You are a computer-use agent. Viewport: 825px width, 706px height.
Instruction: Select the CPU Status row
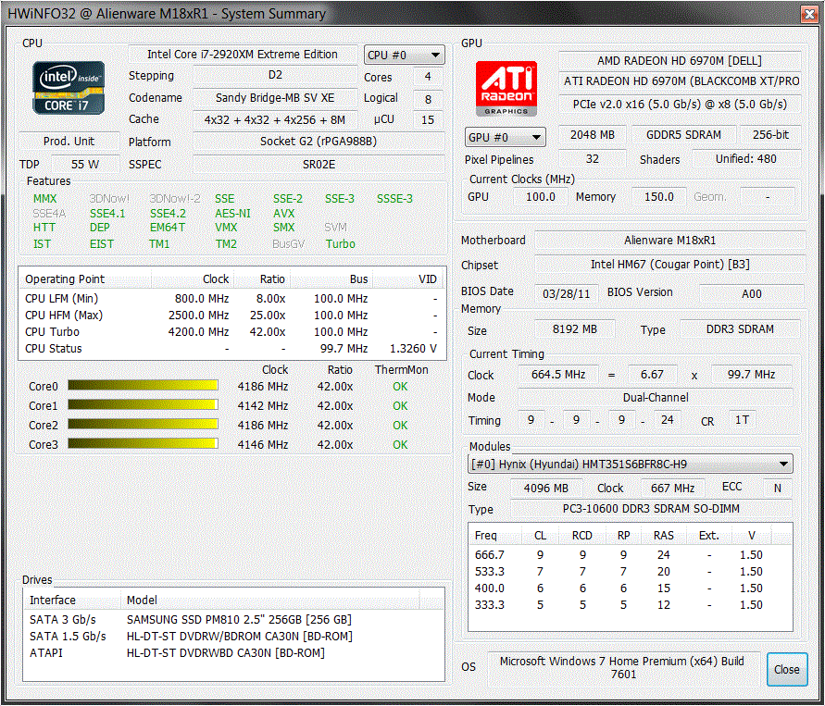[x=231, y=349]
